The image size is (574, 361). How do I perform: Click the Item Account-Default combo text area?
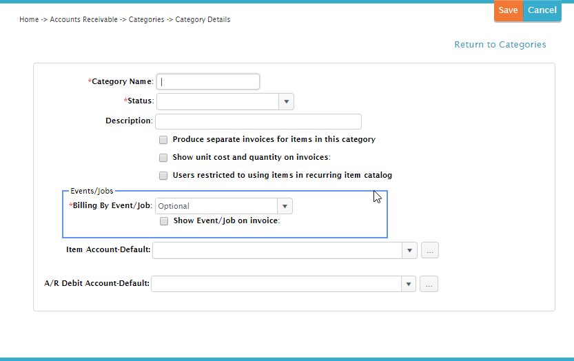(x=278, y=251)
